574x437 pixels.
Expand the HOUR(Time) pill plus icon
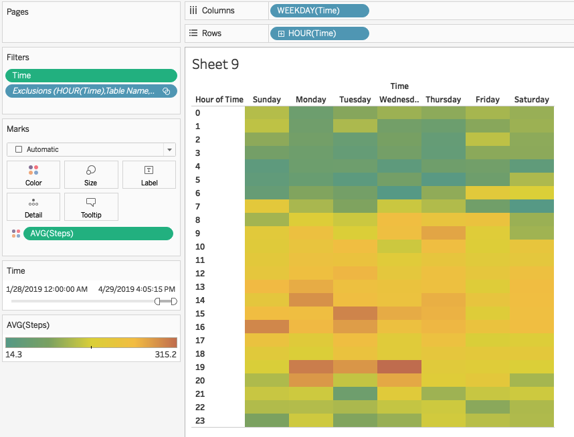tap(281, 33)
